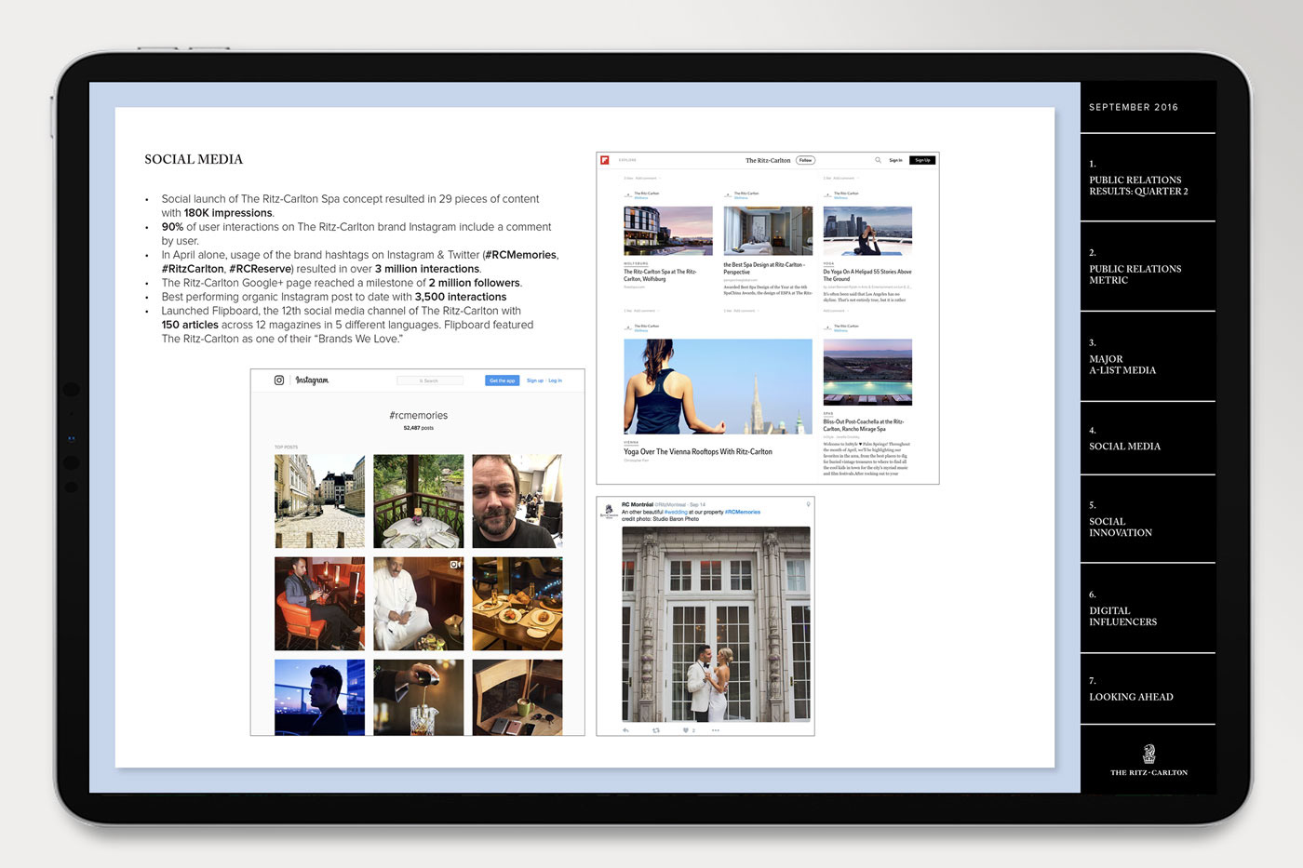
Task: Click the Flipboard search magnifier icon
Action: 878,160
